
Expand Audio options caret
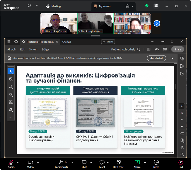pyautogui.click(x=18, y=162)
